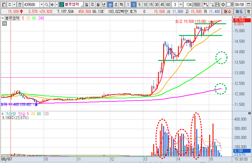
Task: Click the small square beside 거래량 legend
Action: tap(3, 114)
